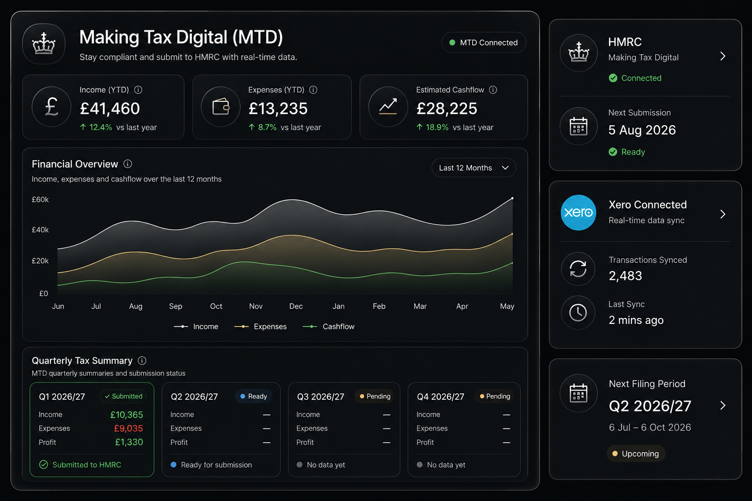Click Ready for submission in Q2 card
This screenshot has width=752, height=501.
[216, 465]
